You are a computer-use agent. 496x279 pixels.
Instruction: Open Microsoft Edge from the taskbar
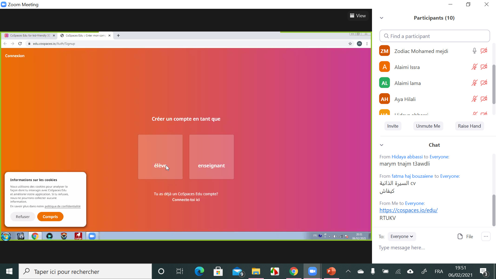click(x=199, y=271)
